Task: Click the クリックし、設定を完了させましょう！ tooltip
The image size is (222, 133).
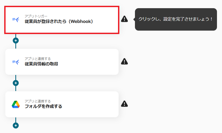Action: 176,19
